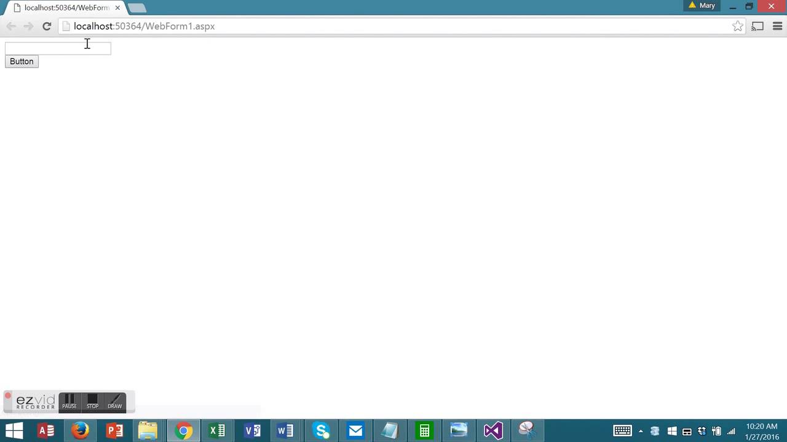Open the network signal tray icon
Viewport: 787px width, 442px height.
click(731, 432)
